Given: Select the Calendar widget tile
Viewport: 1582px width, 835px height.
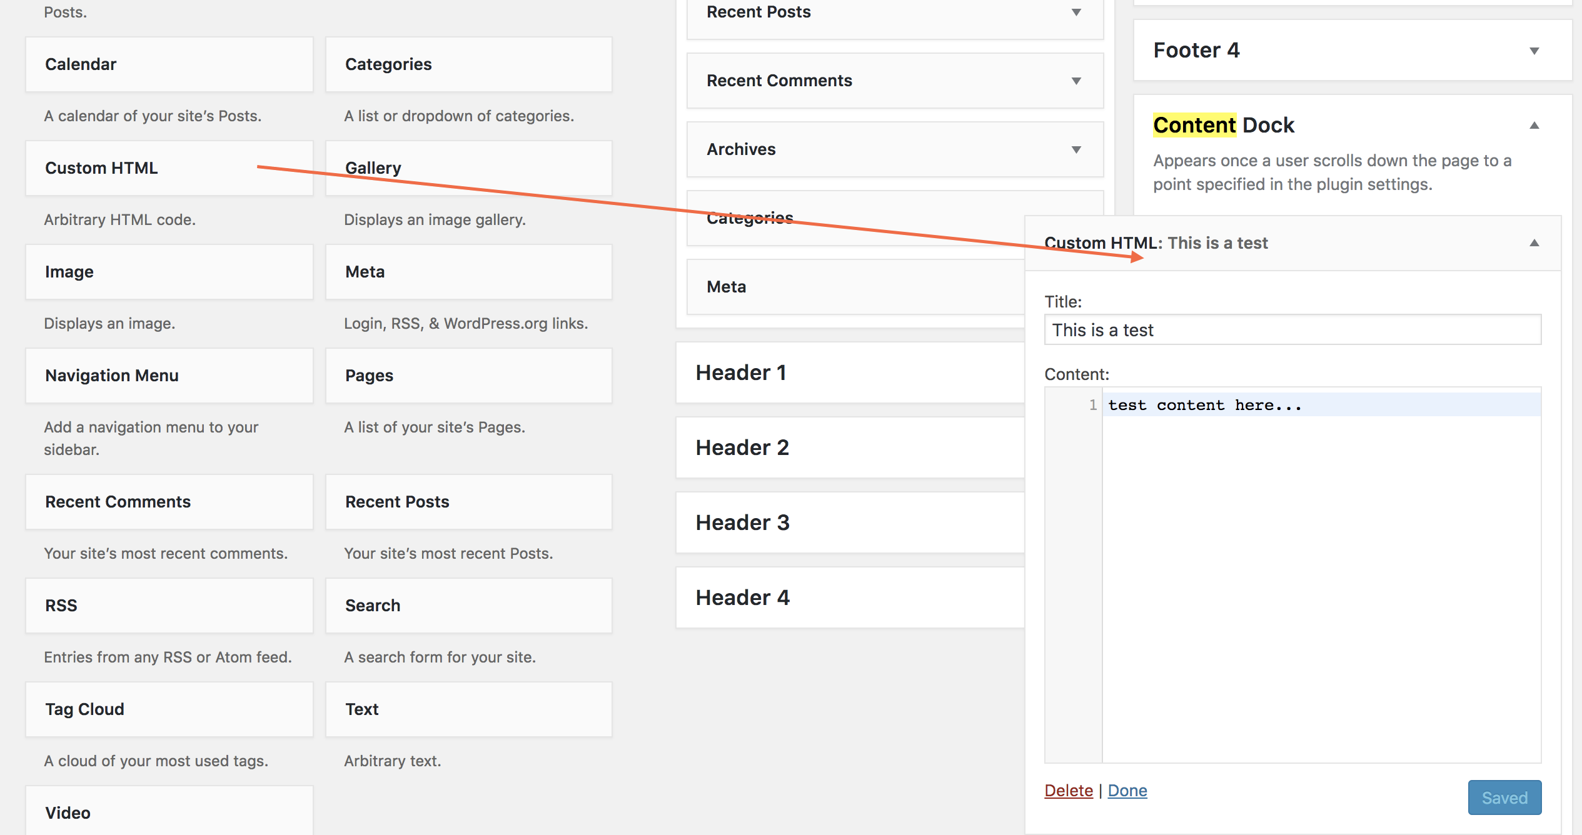Looking at the screenshot, I should pos(169,64).
